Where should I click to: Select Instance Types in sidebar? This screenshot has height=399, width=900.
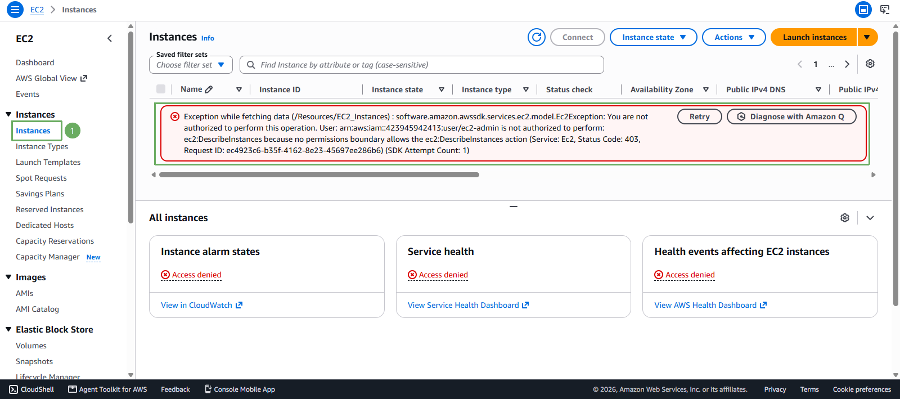coord(42,146)
